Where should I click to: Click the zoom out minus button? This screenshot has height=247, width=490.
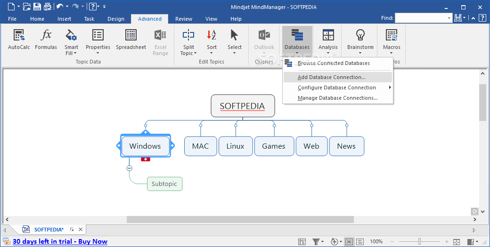392,242
